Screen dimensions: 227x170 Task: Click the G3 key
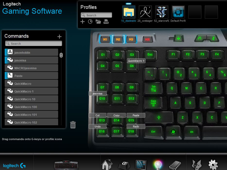[132, 54]
